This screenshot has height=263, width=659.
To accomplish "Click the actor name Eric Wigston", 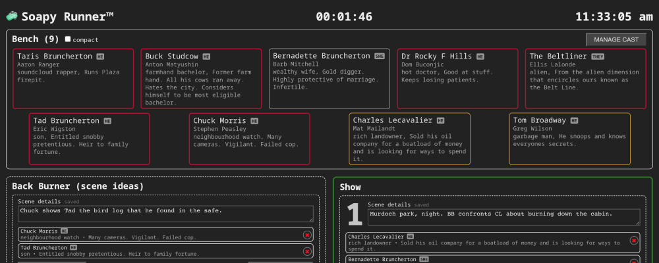I will coord(54,129).
